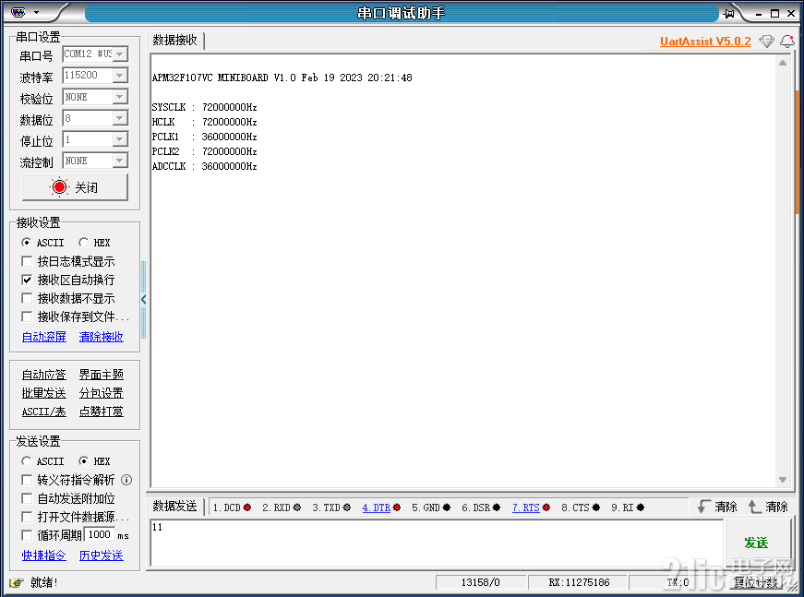The height and width of the screenshot is (597, 804).
Task: Click the 自动滚屏 auto scroll link
Action: click(x=44, y=336)
